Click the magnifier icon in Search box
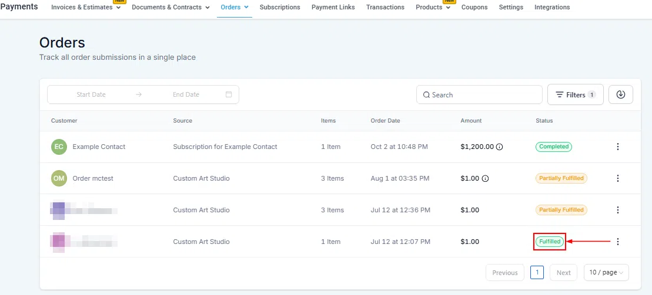 coord(426,95)
